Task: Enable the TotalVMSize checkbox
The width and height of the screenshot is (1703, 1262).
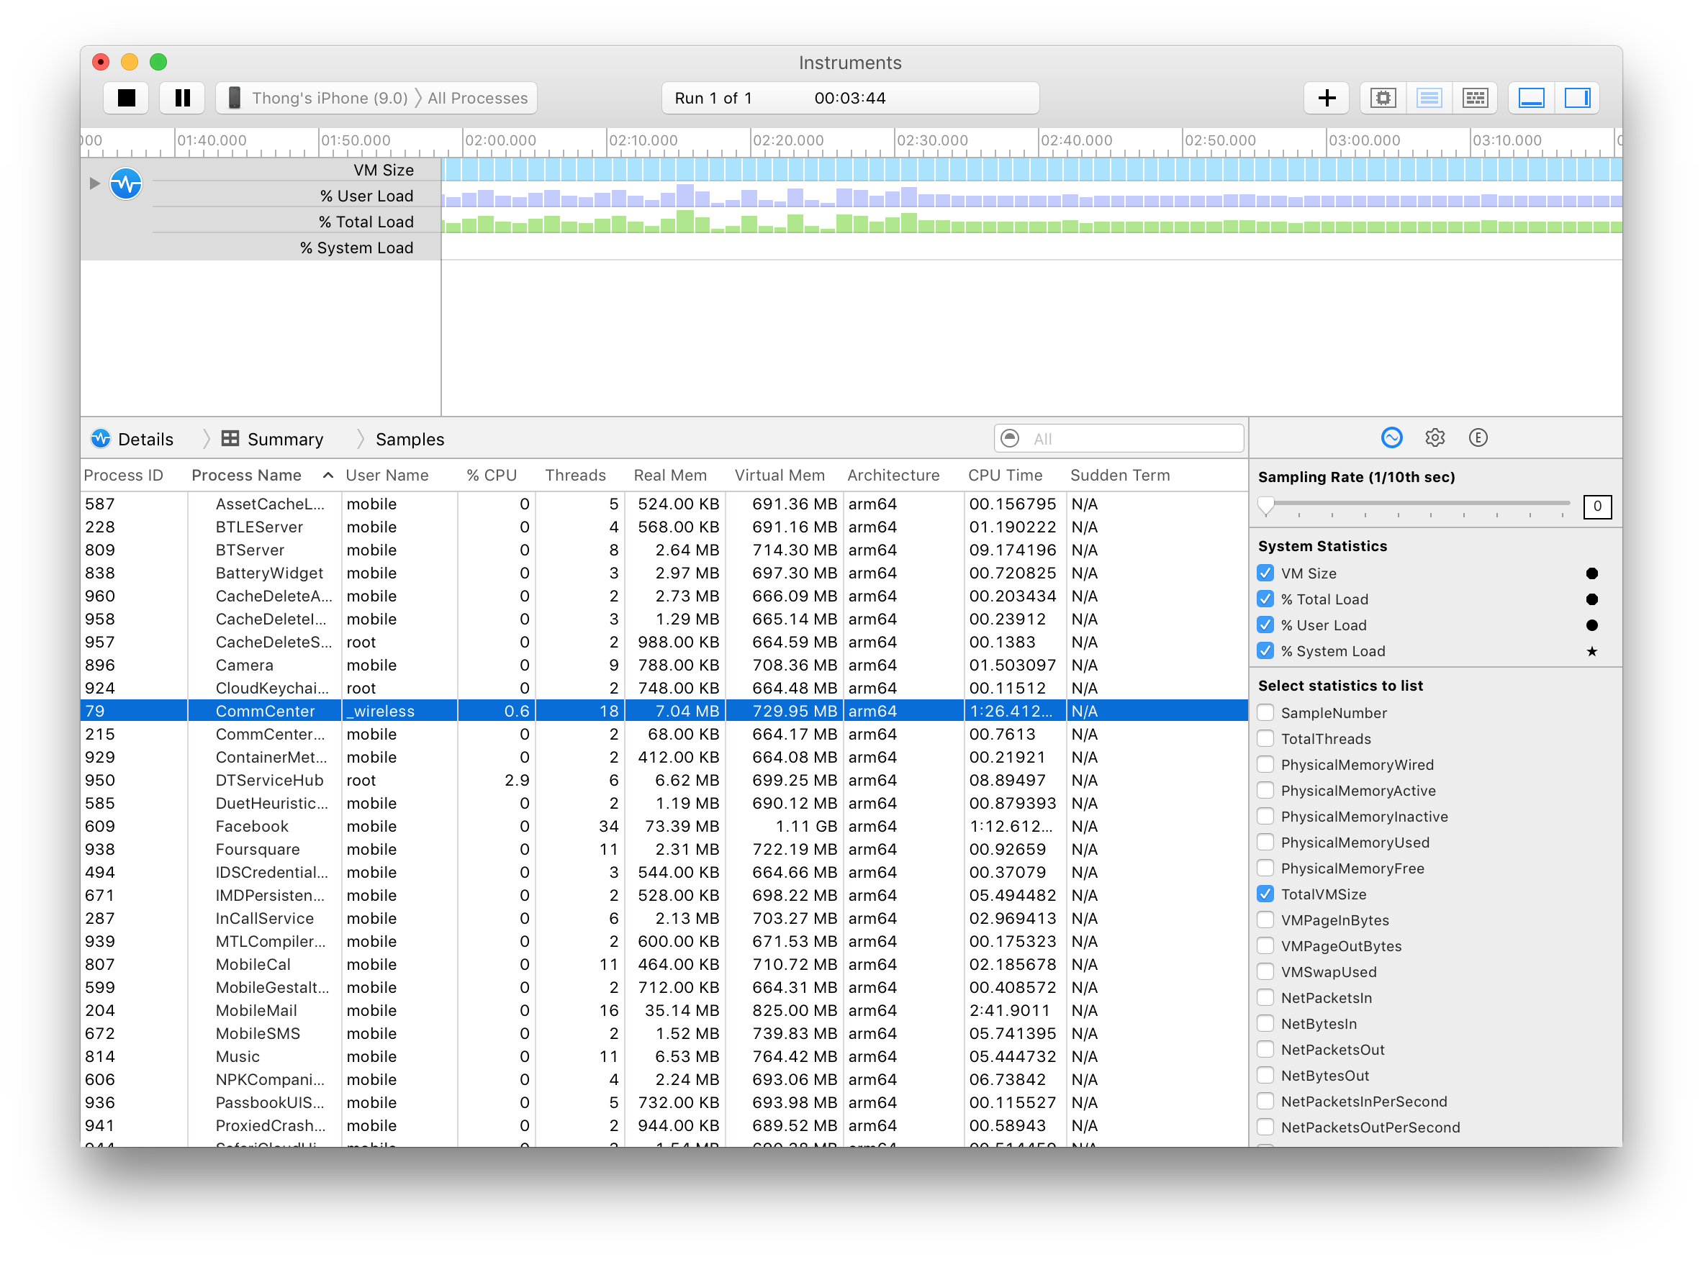Action: click(x=1267, y=896)
